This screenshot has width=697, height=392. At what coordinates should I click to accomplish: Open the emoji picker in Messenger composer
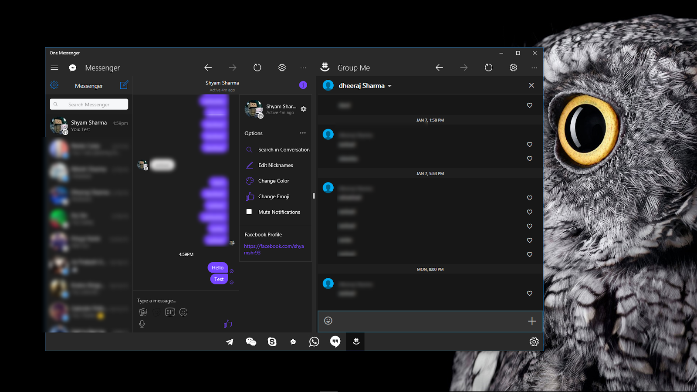tap(183, 312)
